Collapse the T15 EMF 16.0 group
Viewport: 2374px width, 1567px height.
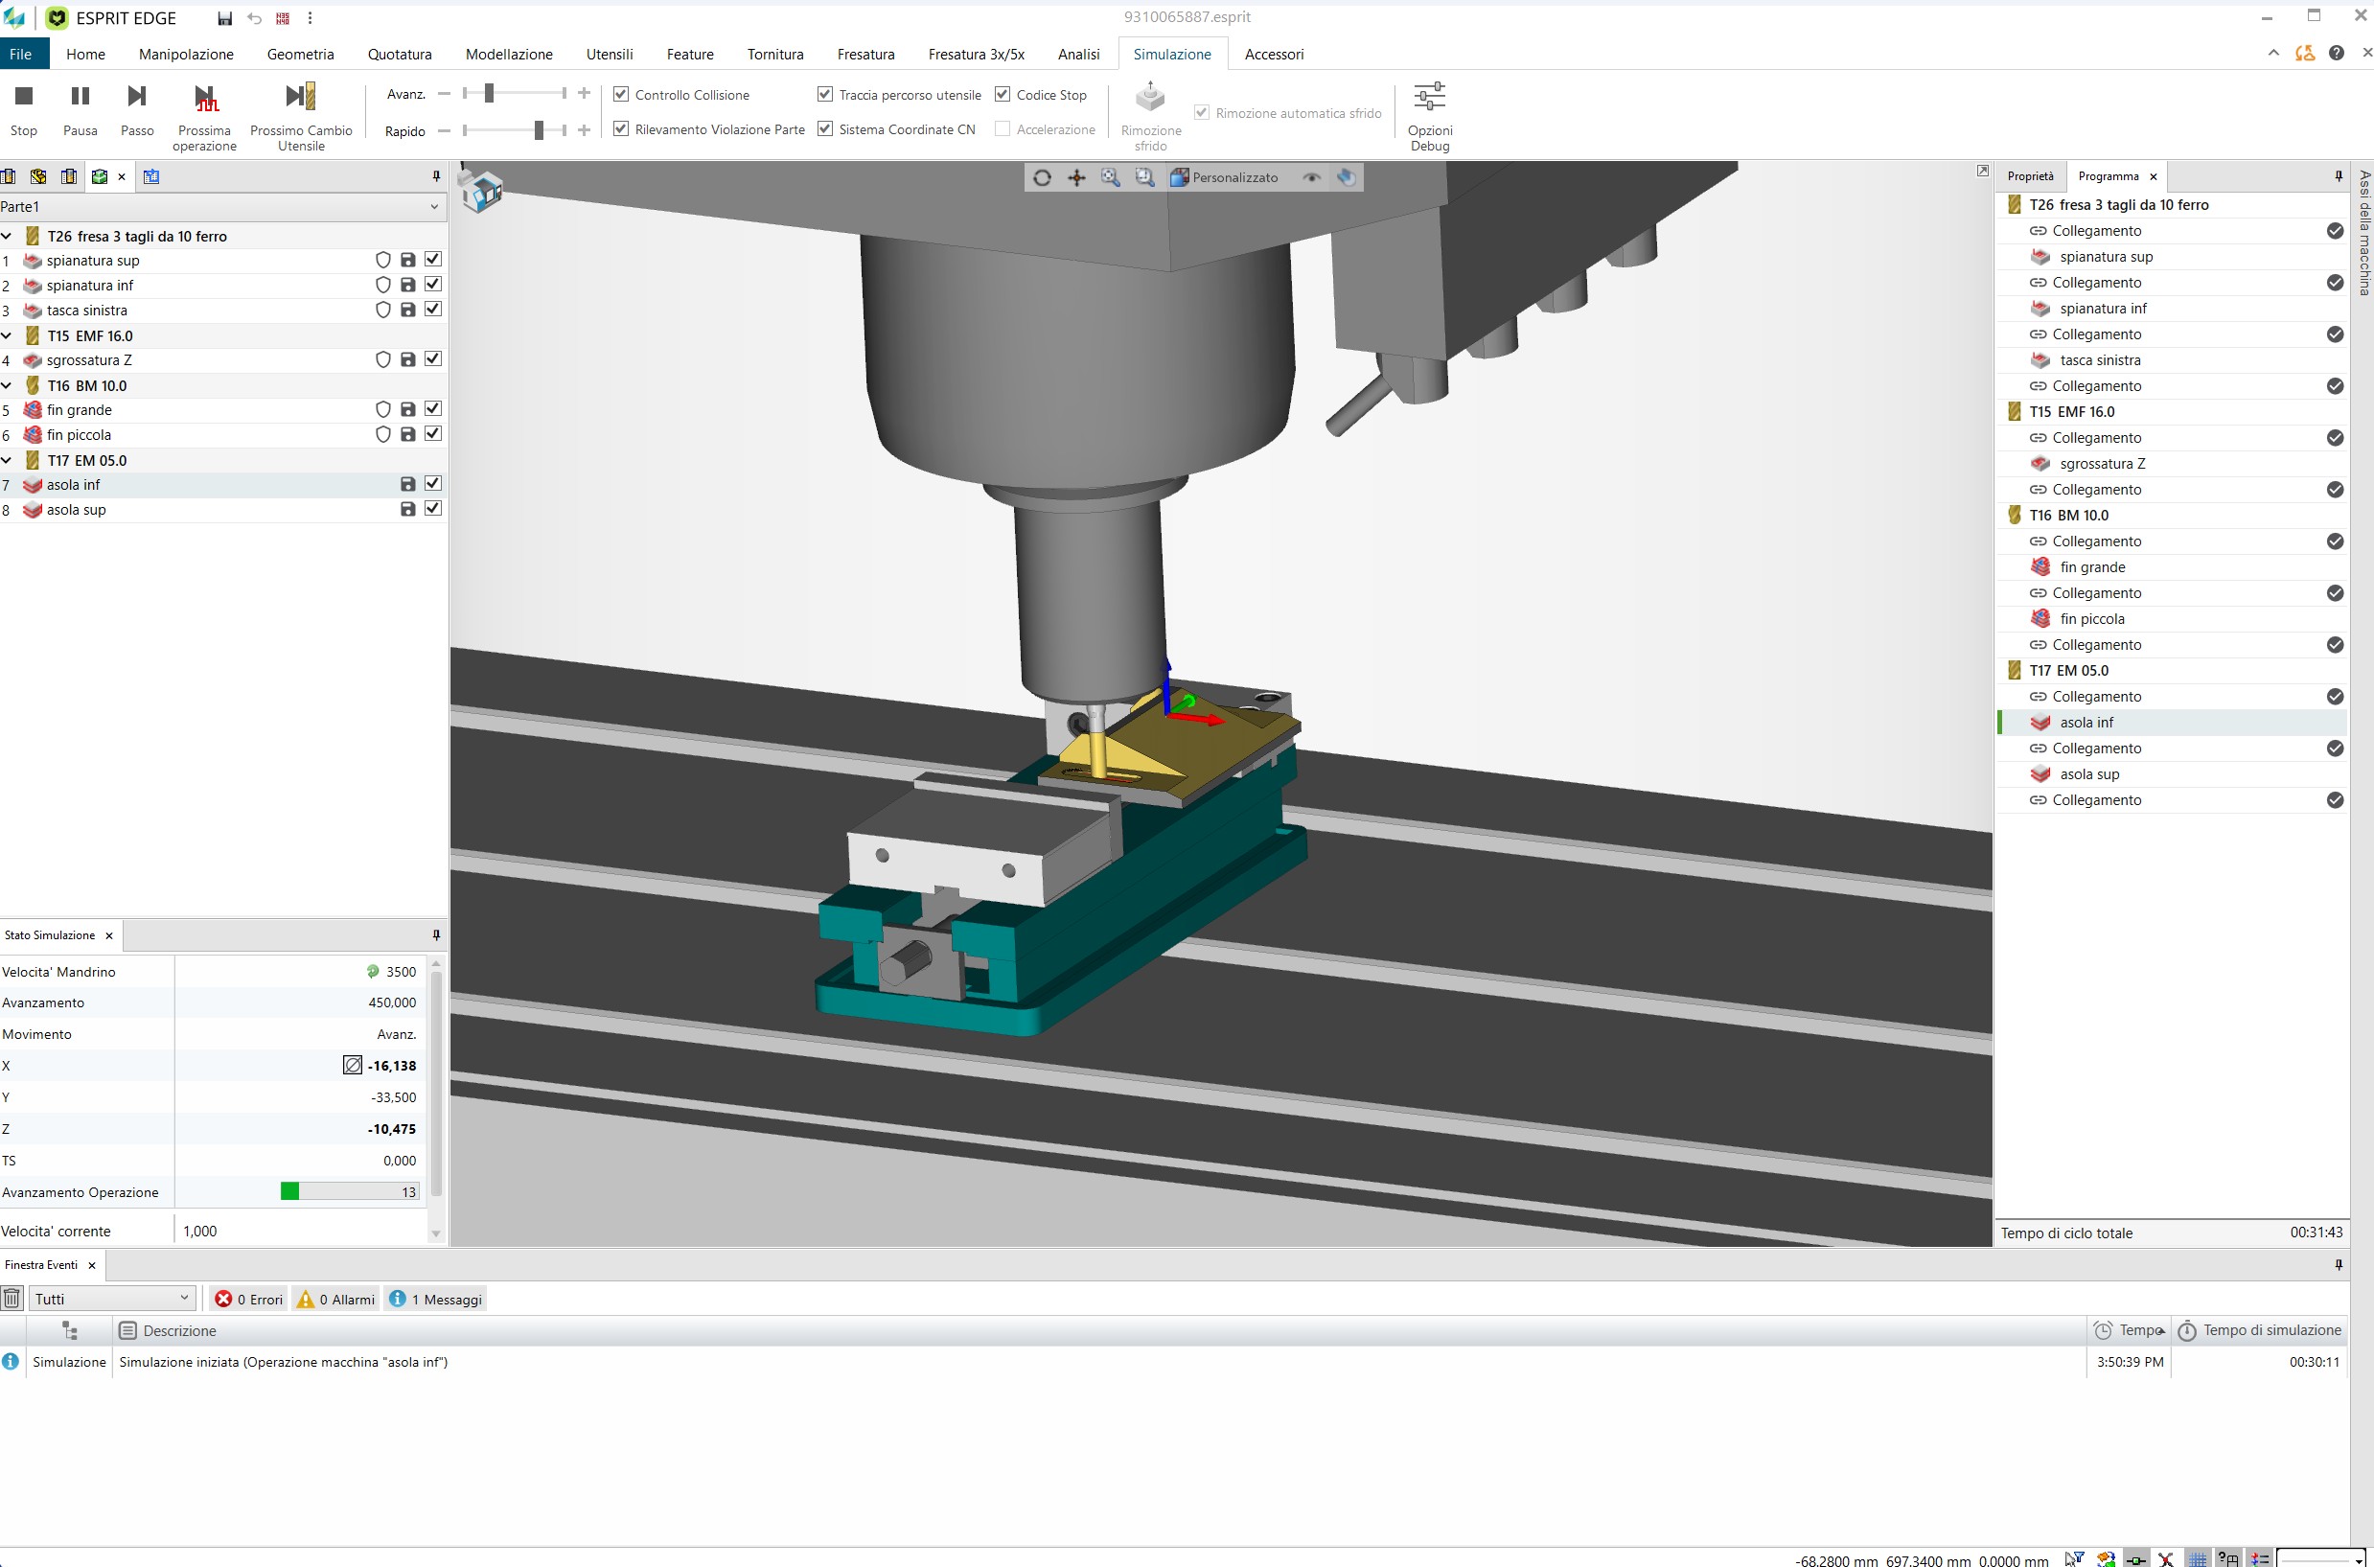click(7, 335)
